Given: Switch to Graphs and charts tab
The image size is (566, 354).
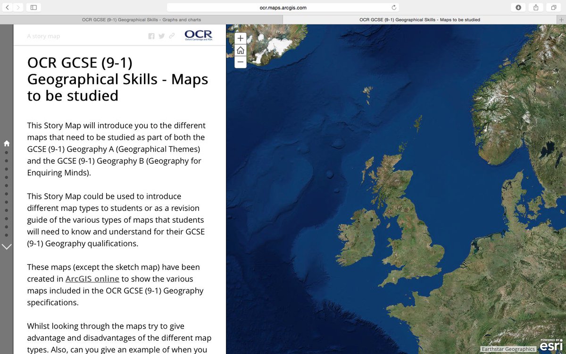Looking at the screenshot, I should point(141,20).
